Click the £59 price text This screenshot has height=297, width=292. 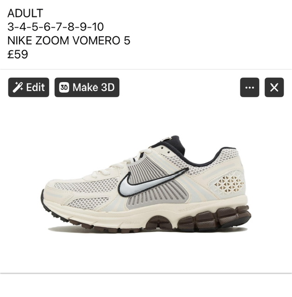pos(18,54)
